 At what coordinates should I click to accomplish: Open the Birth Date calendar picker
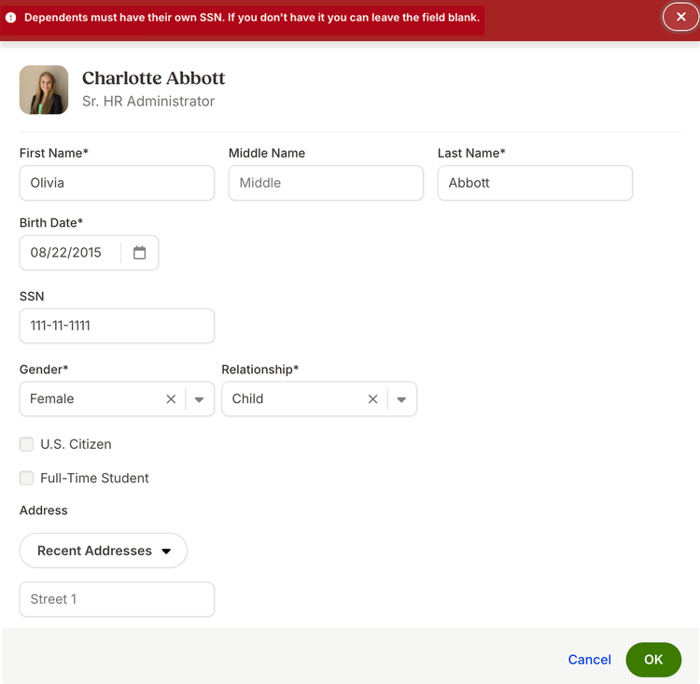click(139, 253)
